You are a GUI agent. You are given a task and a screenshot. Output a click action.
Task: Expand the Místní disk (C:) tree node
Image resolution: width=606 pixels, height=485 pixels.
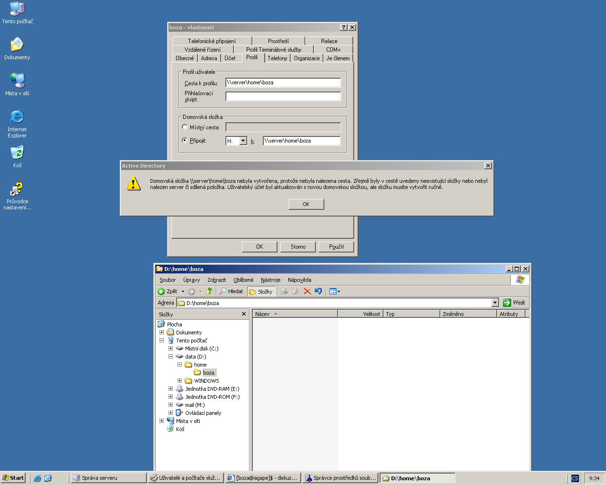(170, 349)
